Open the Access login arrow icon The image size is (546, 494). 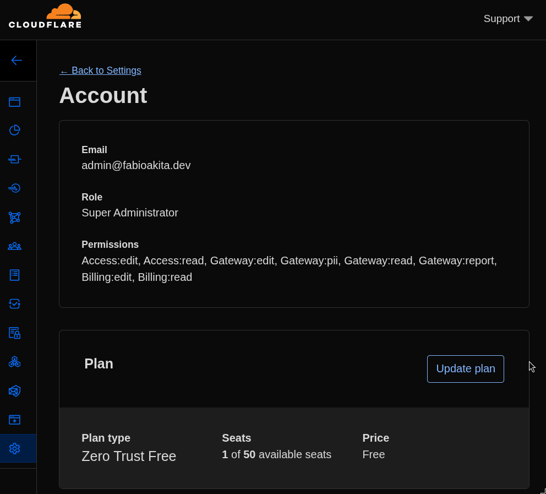(15, 188)
